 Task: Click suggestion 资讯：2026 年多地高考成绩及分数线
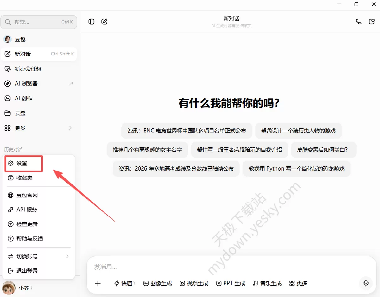tap(176, 169)
